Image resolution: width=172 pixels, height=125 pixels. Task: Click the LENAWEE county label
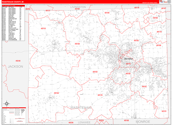pos(84,122)
